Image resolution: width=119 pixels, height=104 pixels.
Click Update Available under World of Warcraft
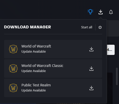pos(33,52)
